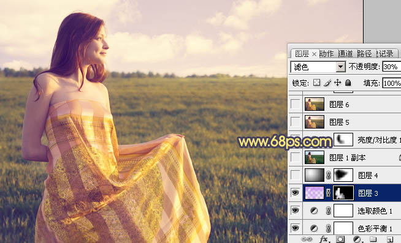This screenshot has width=401, height=243.
Task: Click the opacity 30% field
Action: (392, 67)
